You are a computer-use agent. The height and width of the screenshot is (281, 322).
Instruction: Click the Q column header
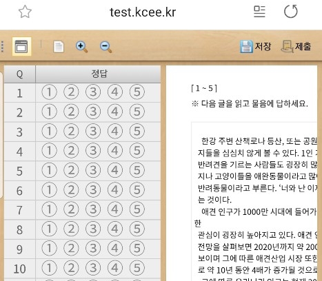20,74
